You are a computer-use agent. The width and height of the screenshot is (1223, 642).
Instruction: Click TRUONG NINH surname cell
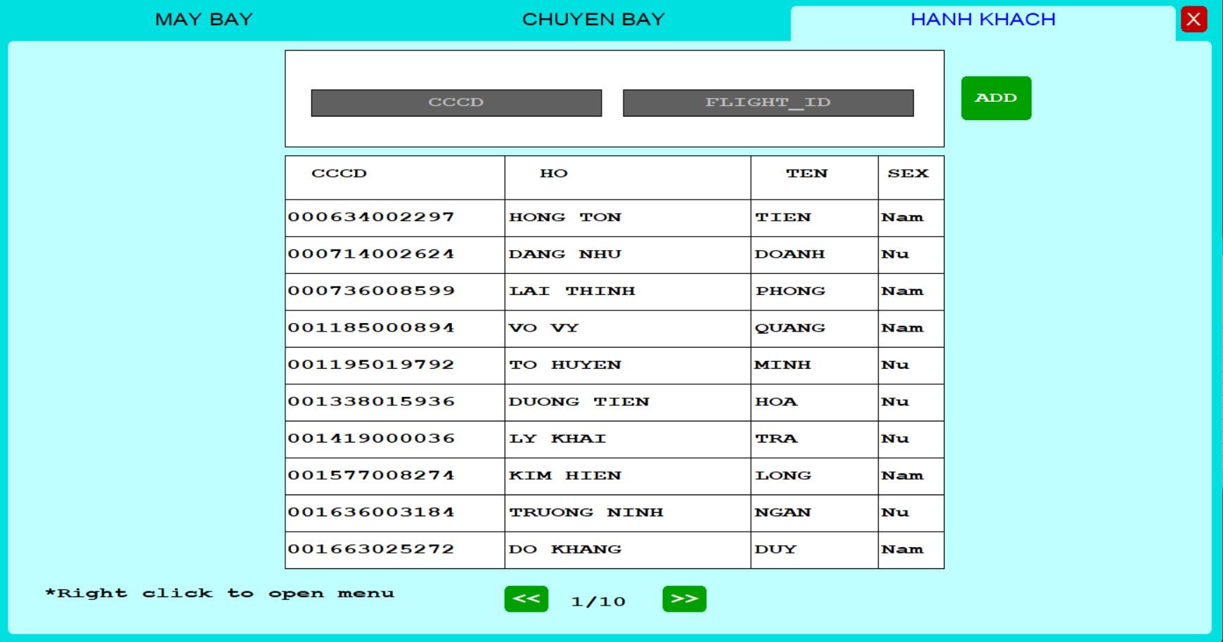point(628,513)
